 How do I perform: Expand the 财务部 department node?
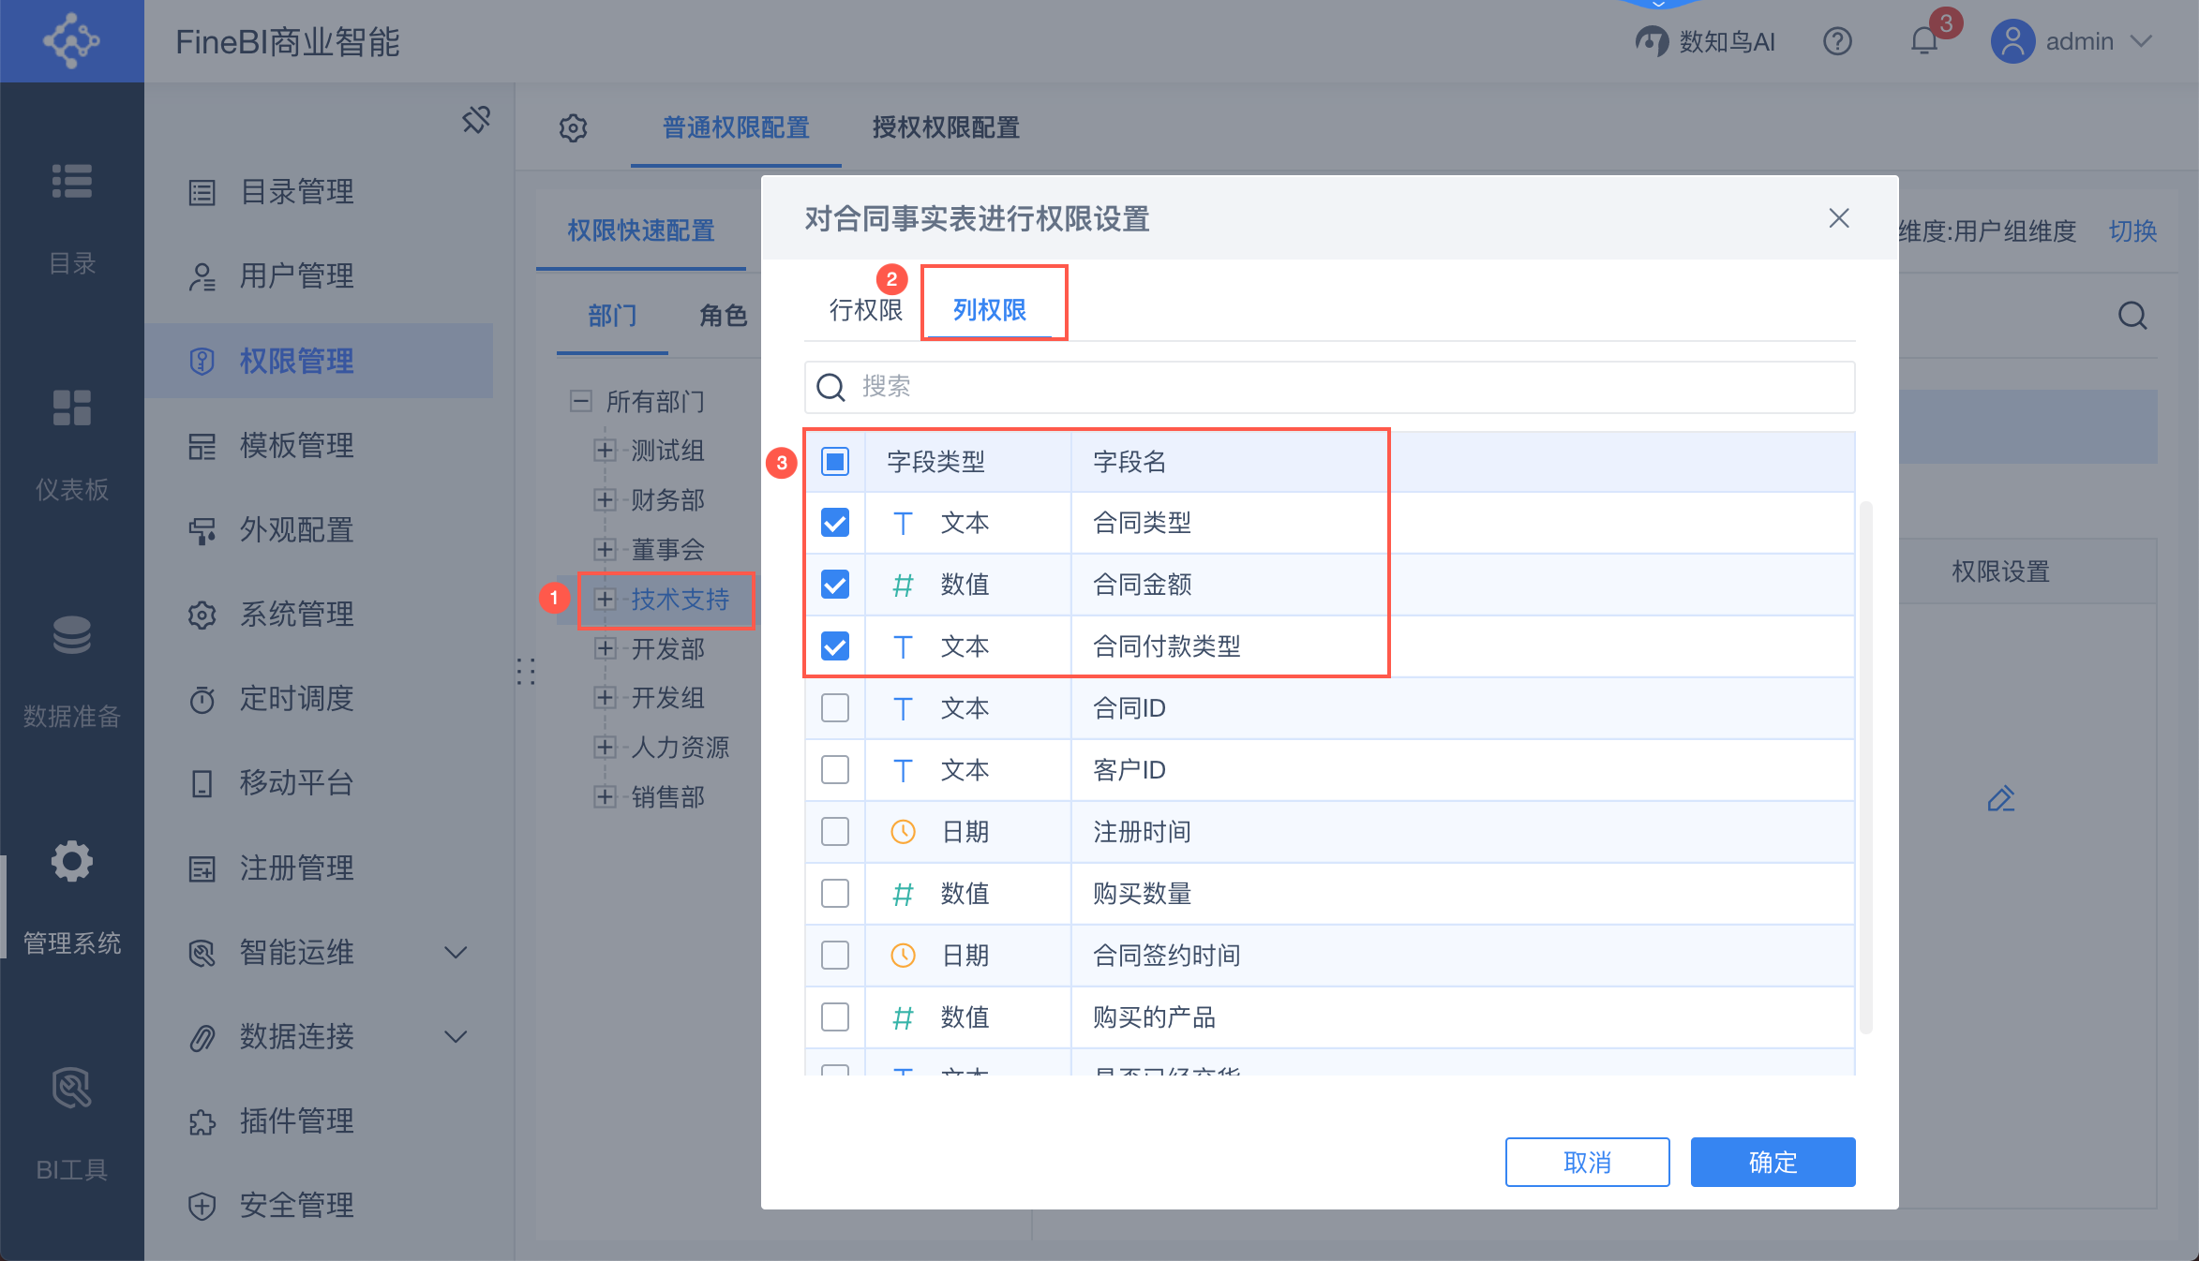(605, 499)
